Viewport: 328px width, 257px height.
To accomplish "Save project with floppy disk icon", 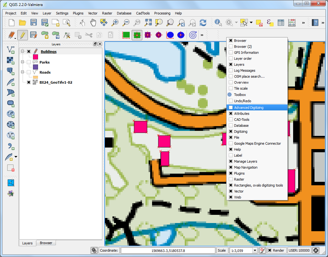I will point(34,23).
